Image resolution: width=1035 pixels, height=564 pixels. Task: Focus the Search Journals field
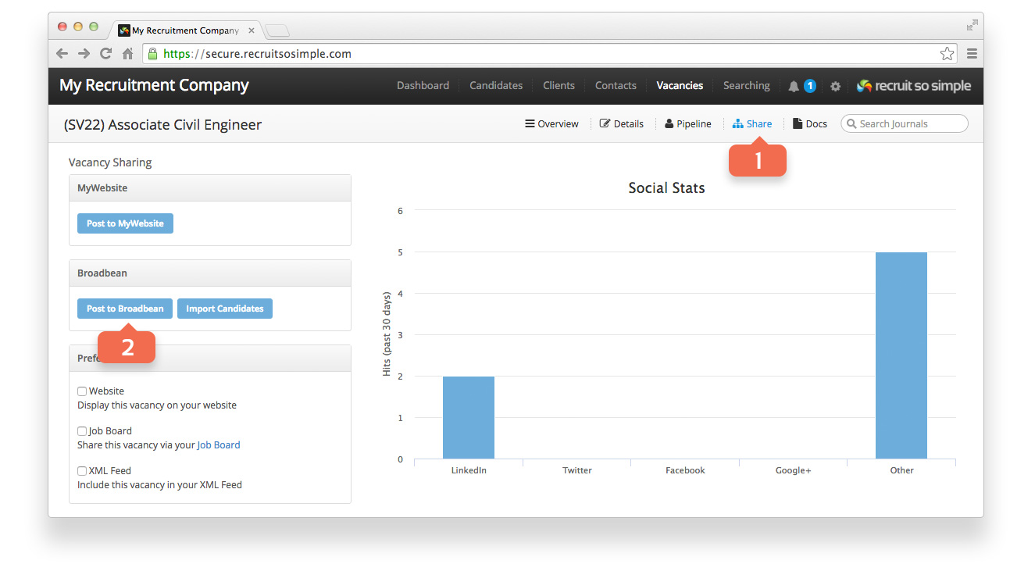tap(905, 123)
